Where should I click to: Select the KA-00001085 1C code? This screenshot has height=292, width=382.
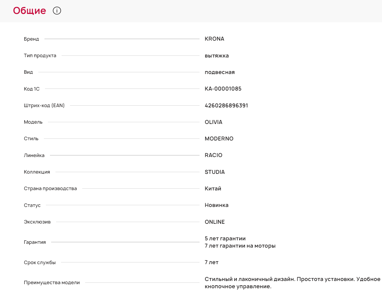223,89
